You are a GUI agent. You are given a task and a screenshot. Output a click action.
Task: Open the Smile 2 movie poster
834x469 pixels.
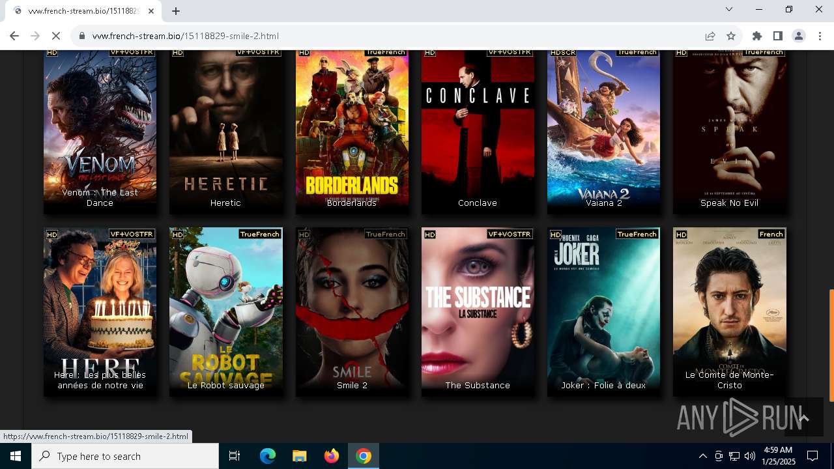coord(352,311)
